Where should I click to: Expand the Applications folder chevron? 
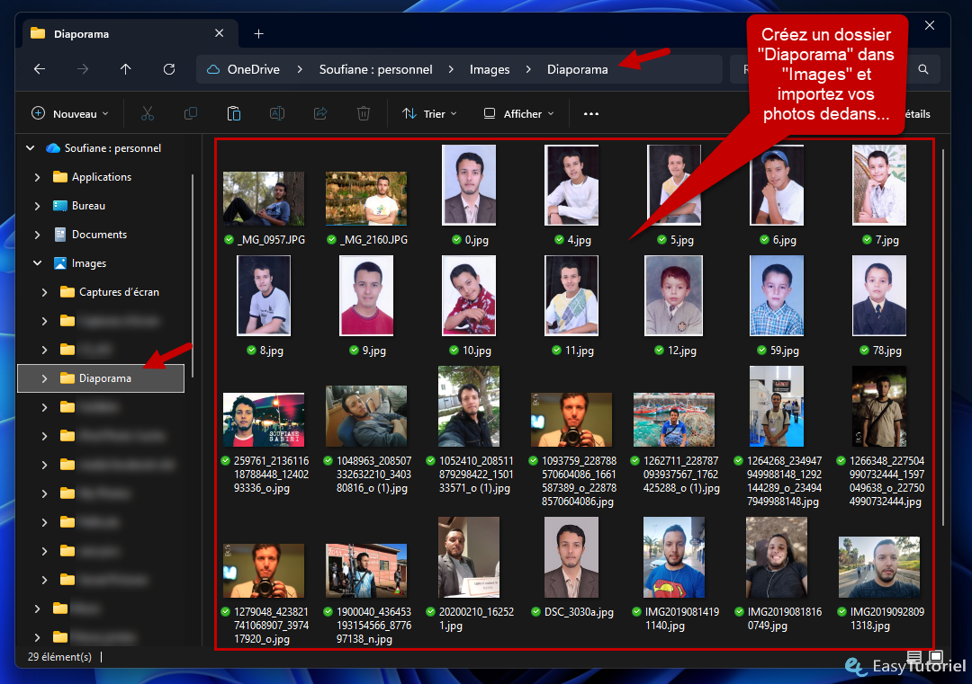point(37,177)
